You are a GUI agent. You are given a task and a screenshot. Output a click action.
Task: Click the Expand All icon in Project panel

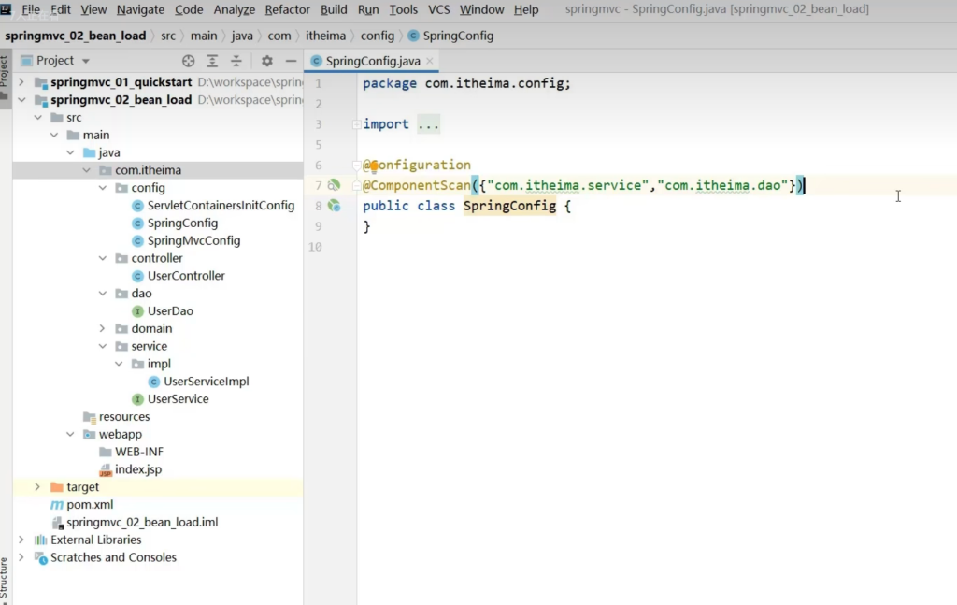(212, 61)
